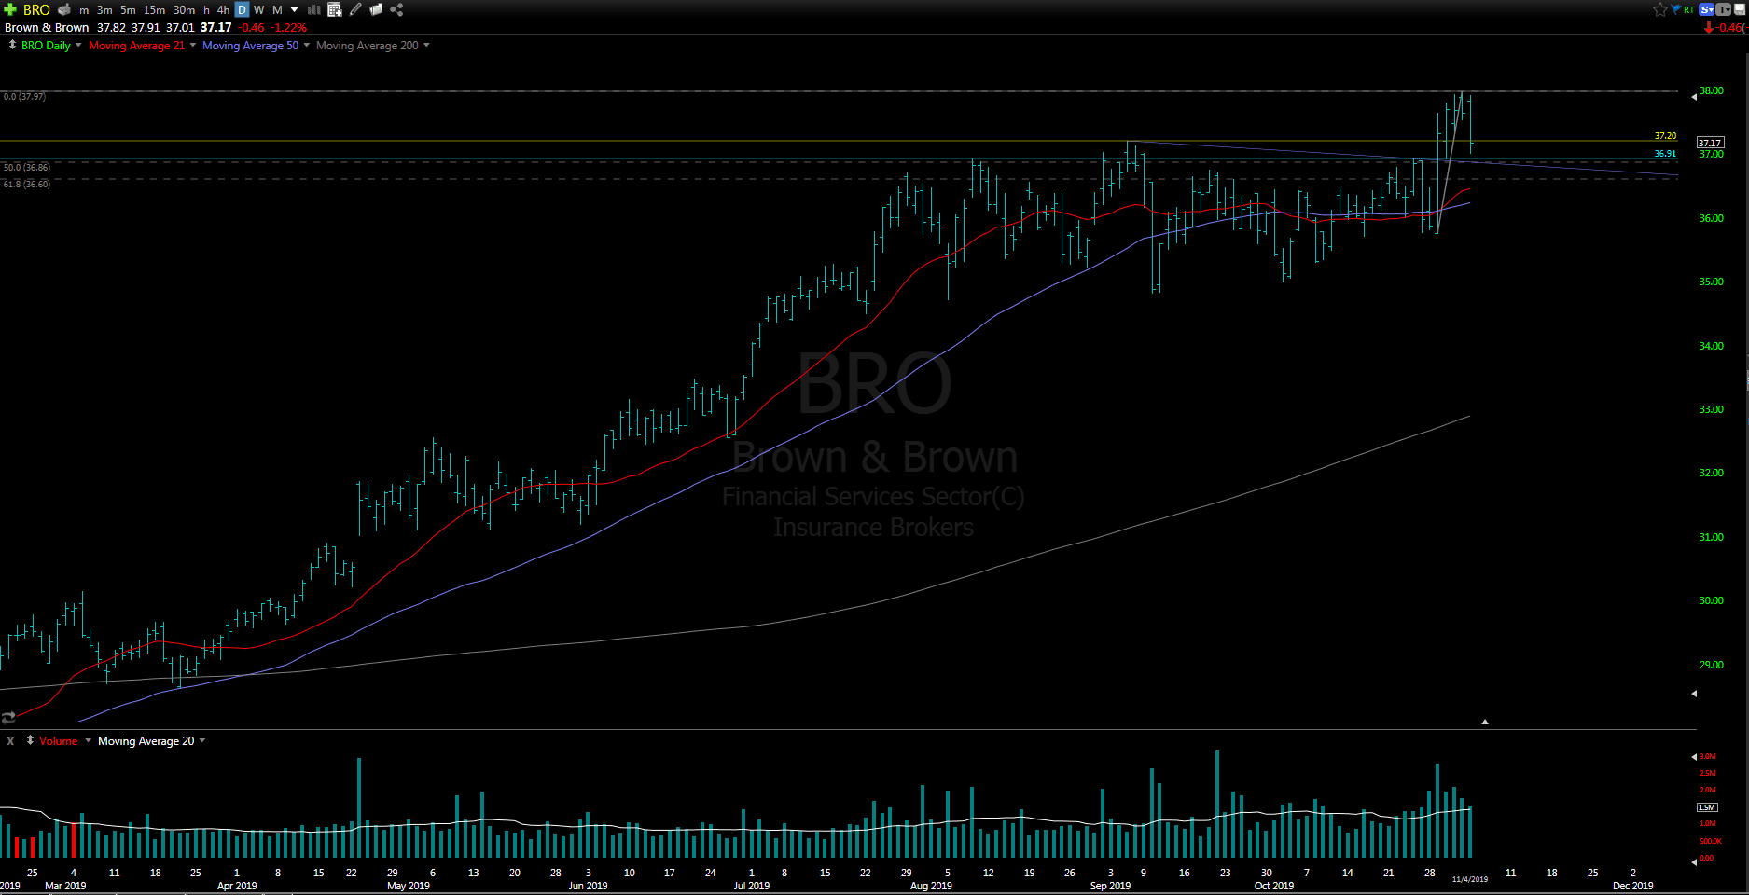Click the share chart icon

click(396, 9)
